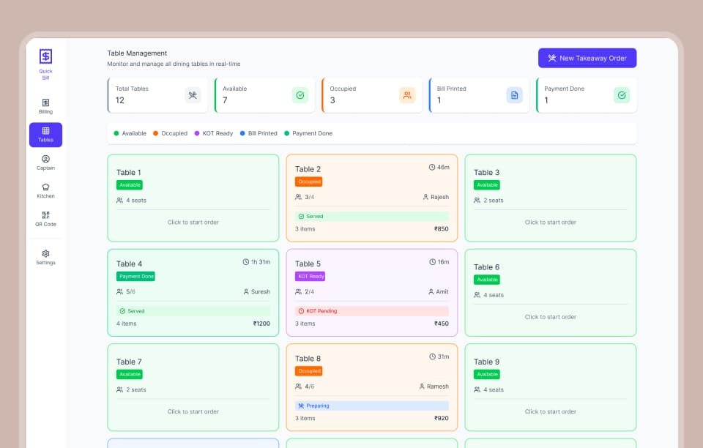Click the Served status bar on Table 4

click(x=193, y=311)
